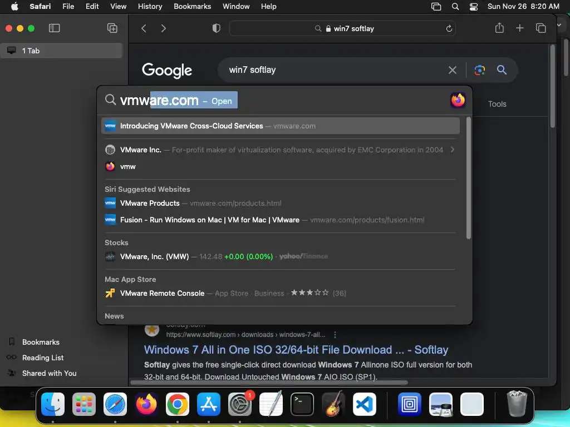Open new tab group icon in sidebar
Viewport: 570px width, 427px height.
(x=112, y=28)
